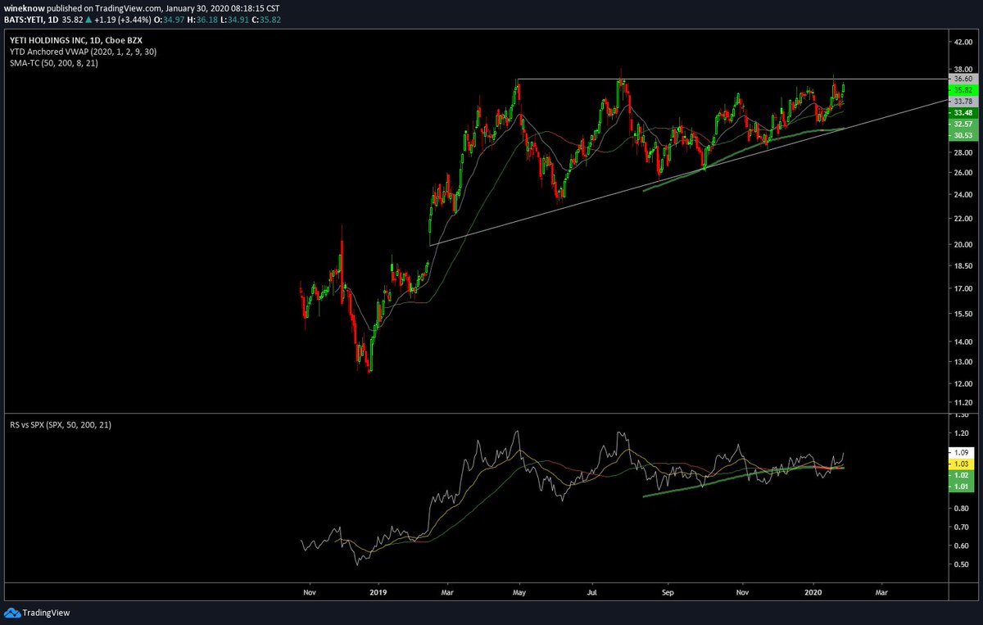The height and width of the screenshot is (625, 983).
Task: Click the 33.48 green price label
Action: (962, 112)
